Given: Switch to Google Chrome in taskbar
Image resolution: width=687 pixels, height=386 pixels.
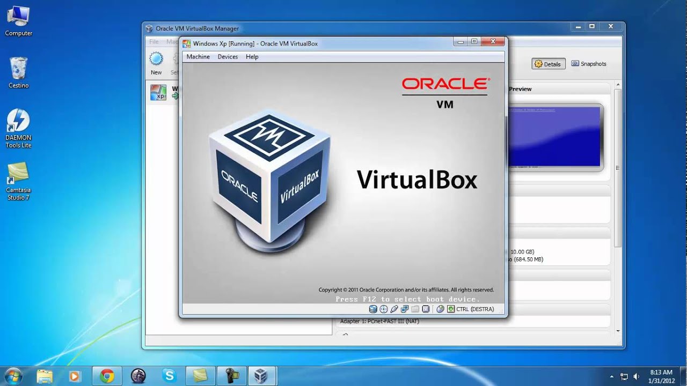Looking at the screenshot, I should (x=107, y=376).
